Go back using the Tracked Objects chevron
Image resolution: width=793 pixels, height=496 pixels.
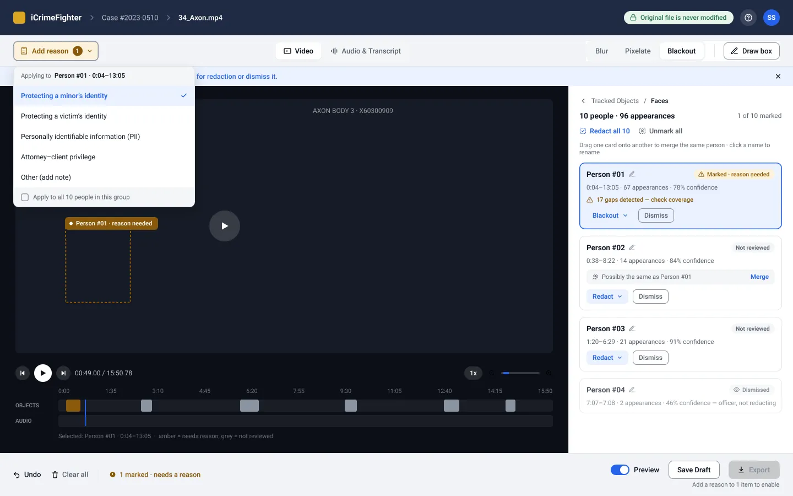coord(583,101)
